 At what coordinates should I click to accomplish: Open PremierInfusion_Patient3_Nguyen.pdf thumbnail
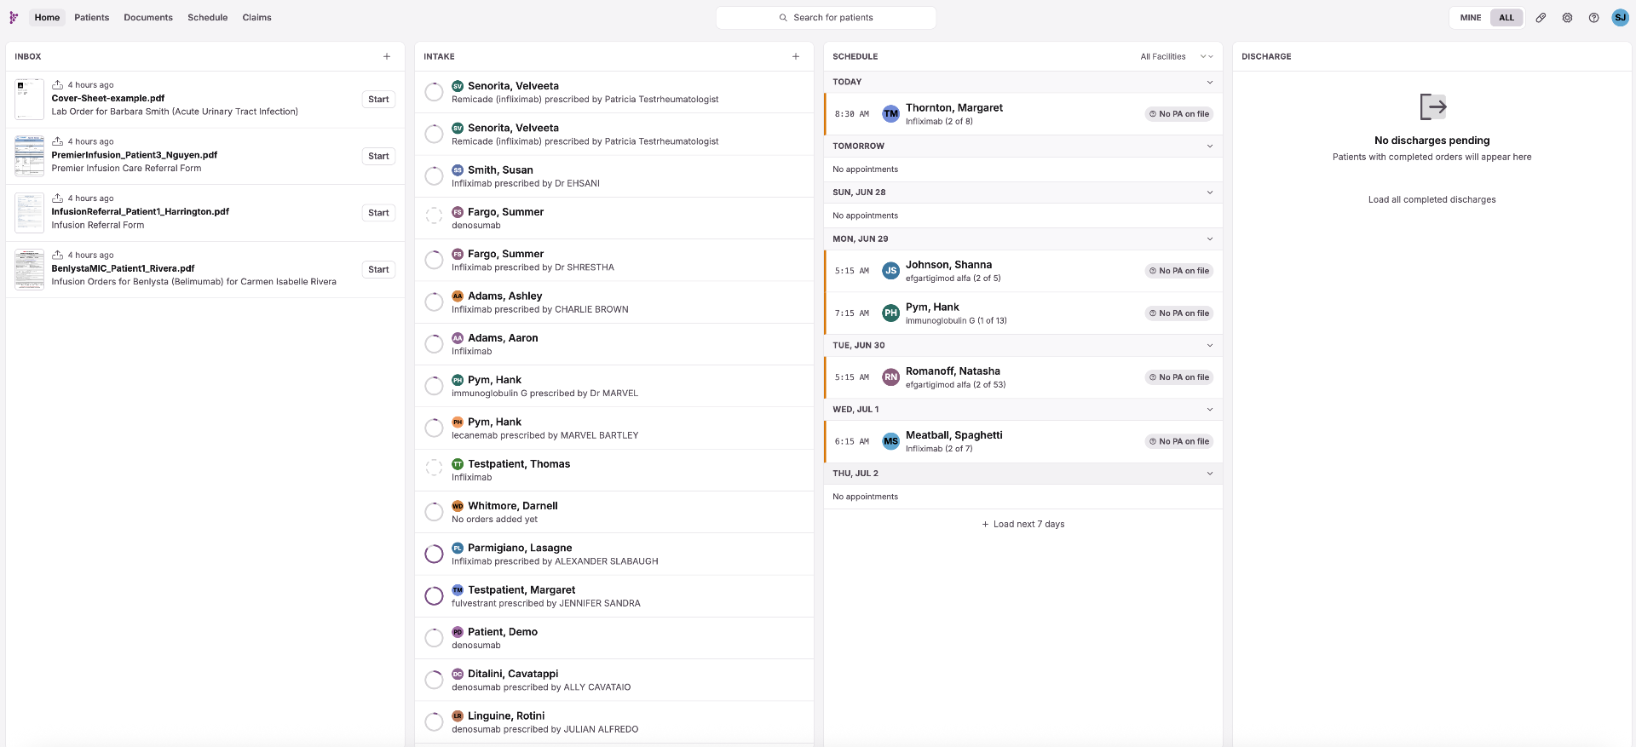coord(29,156)
